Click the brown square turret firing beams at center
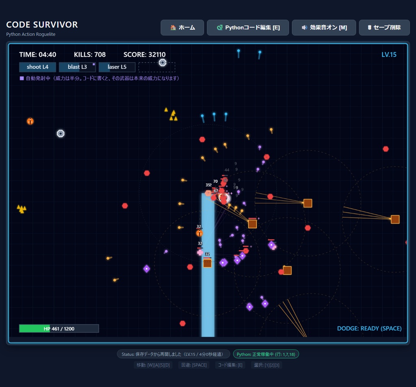The height and width of the screenshot is (387, 416). (x=252, y=224)
